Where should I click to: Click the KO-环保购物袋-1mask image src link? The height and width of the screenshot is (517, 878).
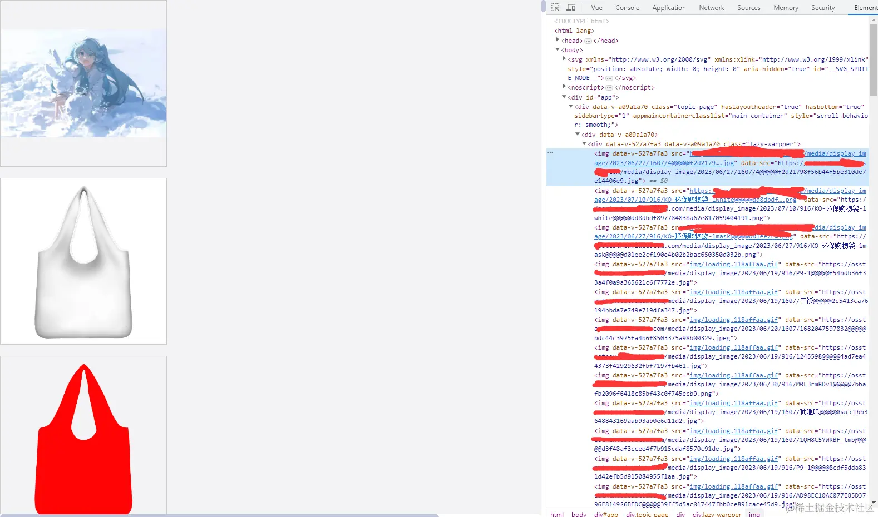click(x=730, y=232)
